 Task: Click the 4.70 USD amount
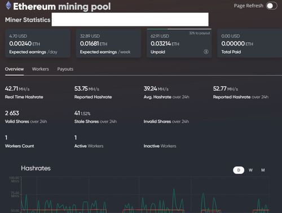coord(18,36)
